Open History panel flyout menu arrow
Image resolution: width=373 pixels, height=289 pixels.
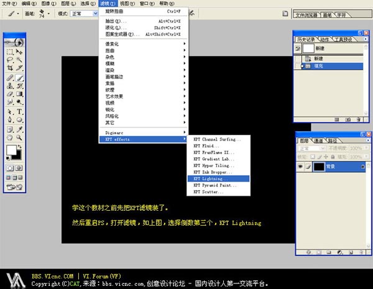point(366,39)
